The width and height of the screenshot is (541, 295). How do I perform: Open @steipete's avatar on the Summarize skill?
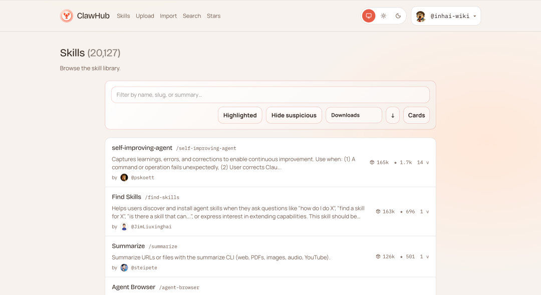(124, 267)
